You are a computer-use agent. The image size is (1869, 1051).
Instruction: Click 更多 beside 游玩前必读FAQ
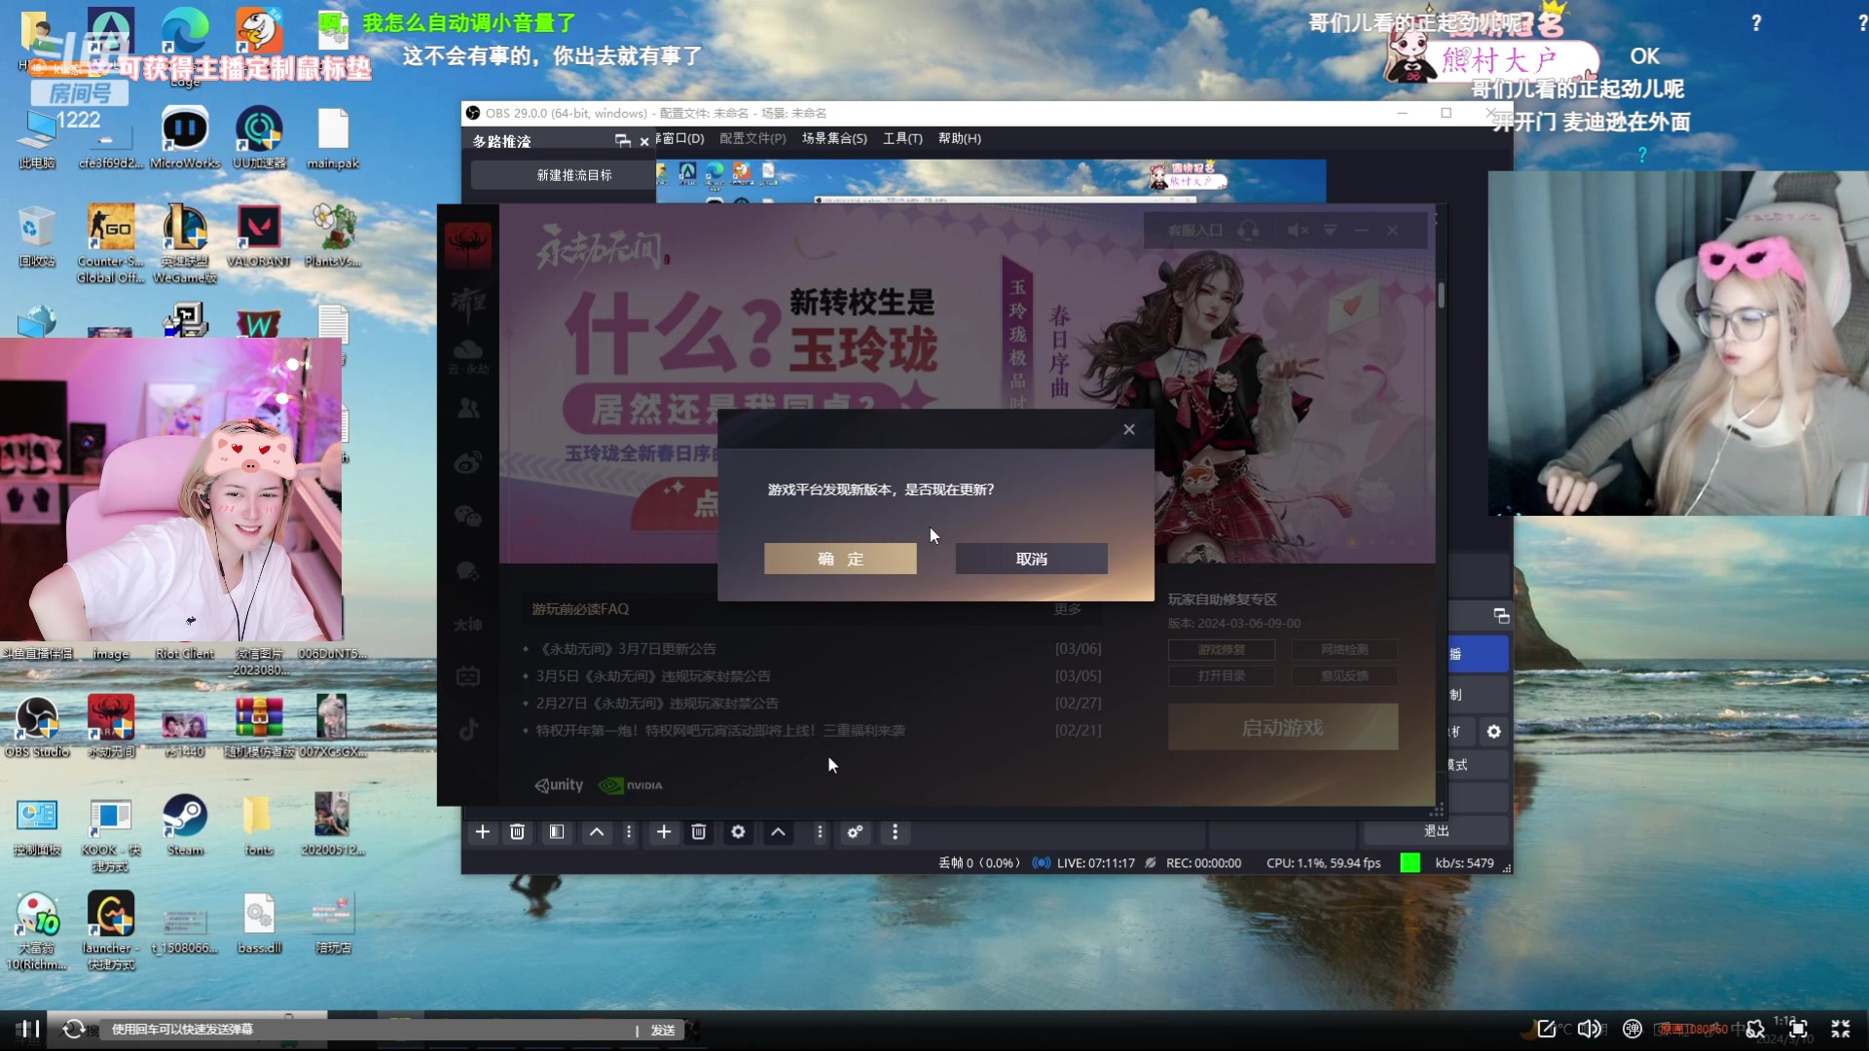1068,609
